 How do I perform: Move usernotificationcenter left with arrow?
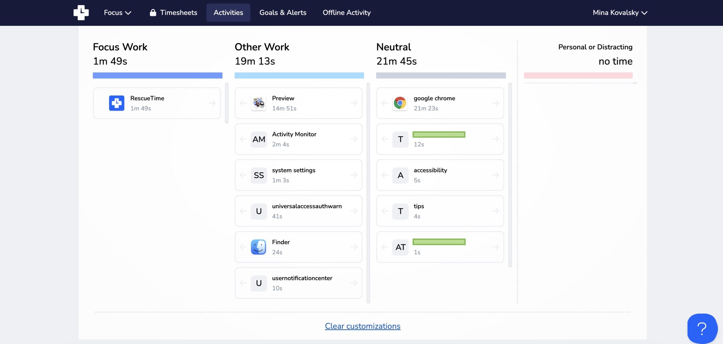tap(243, 283)
